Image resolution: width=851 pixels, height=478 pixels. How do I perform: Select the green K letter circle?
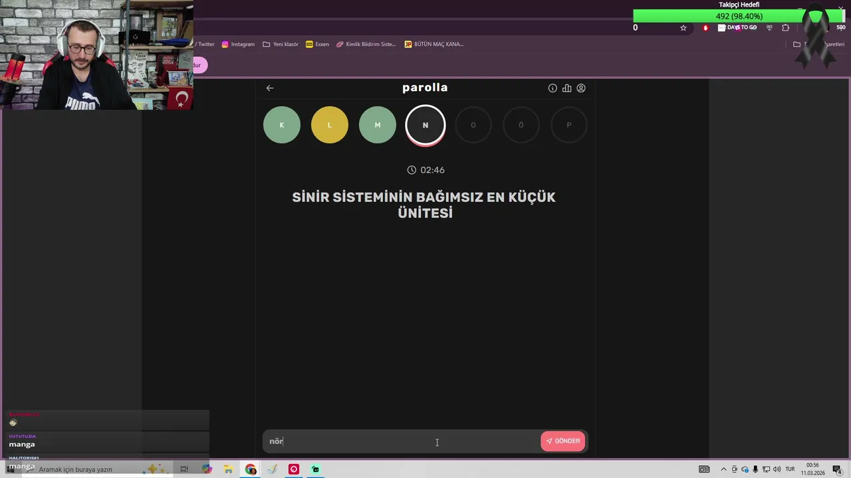(282, 125)
